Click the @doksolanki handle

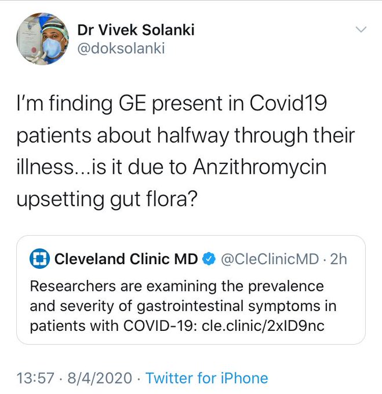121,48
